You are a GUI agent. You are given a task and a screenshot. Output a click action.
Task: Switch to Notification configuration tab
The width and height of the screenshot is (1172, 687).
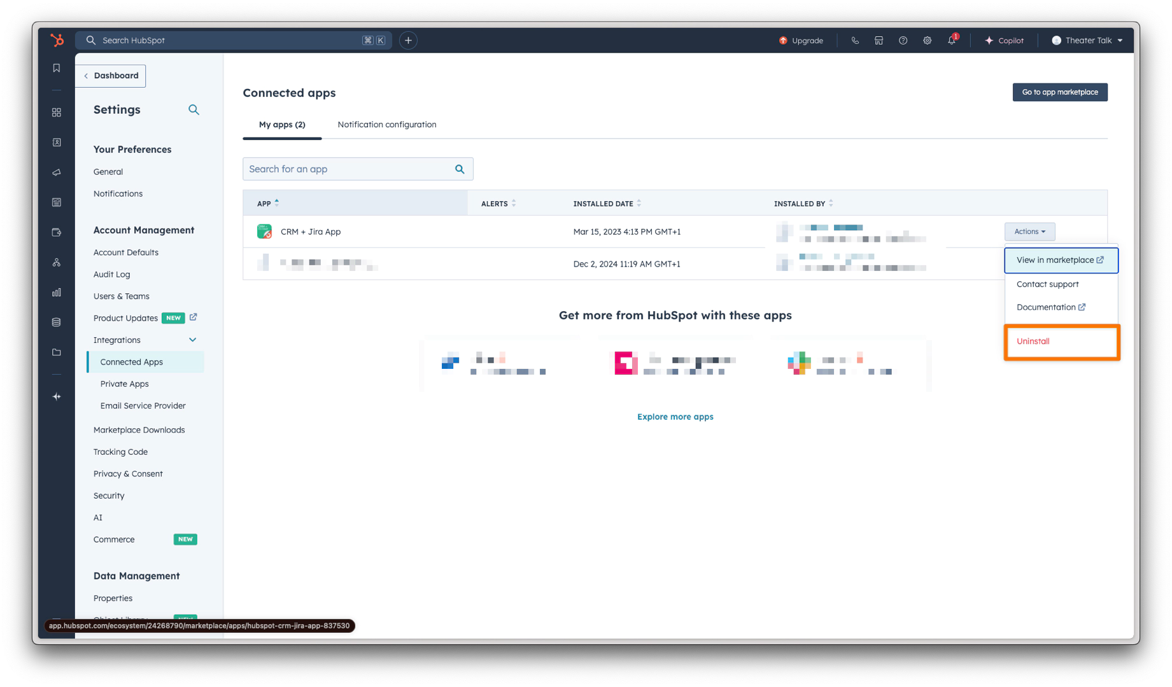386,125
